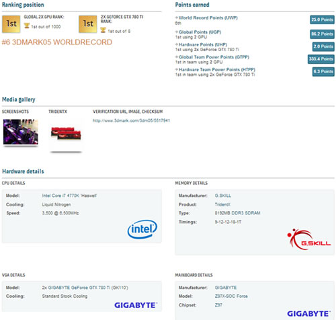
Task: Click the Global 2x GPU 1st place badge
Action: (x=11, y=24)
